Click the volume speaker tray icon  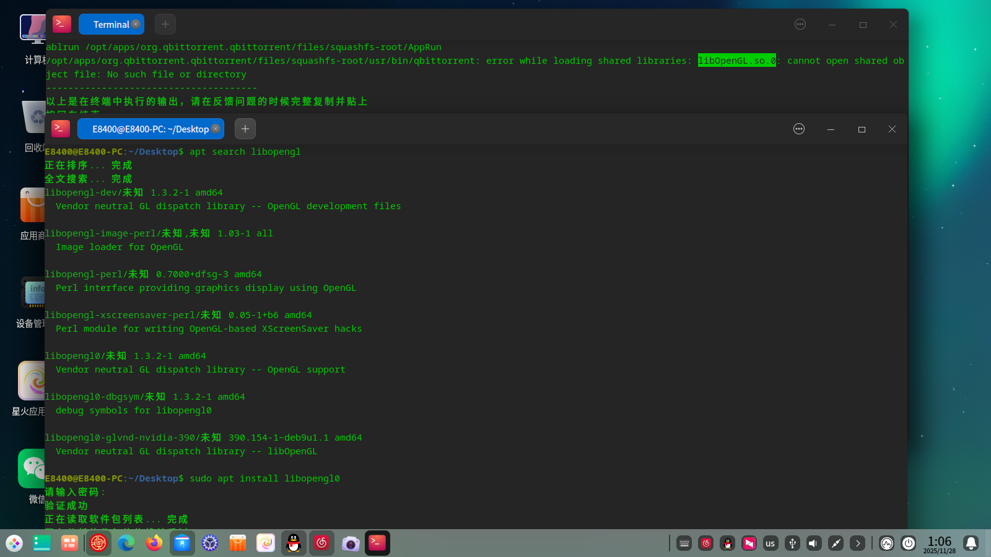pyautogui.click(x=814, y=543)
